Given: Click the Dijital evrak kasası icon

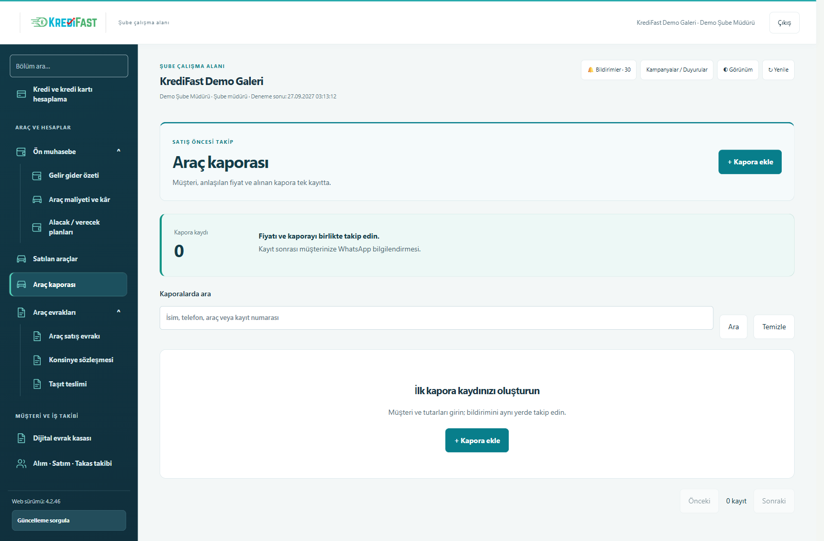Looking at the screenshot, I should pos(21,438).
